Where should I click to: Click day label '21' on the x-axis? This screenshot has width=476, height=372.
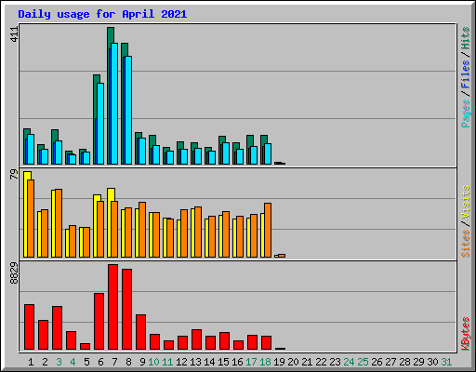[307, 362]
